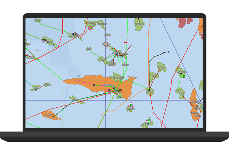This screenshot has width=229, height=142.
Task: Click the blue hourglass icon beside Thelma
Action: pos(143,24)
